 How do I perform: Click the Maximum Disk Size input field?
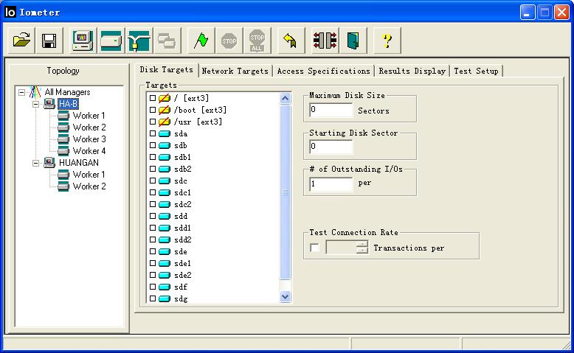click(331, 111)
